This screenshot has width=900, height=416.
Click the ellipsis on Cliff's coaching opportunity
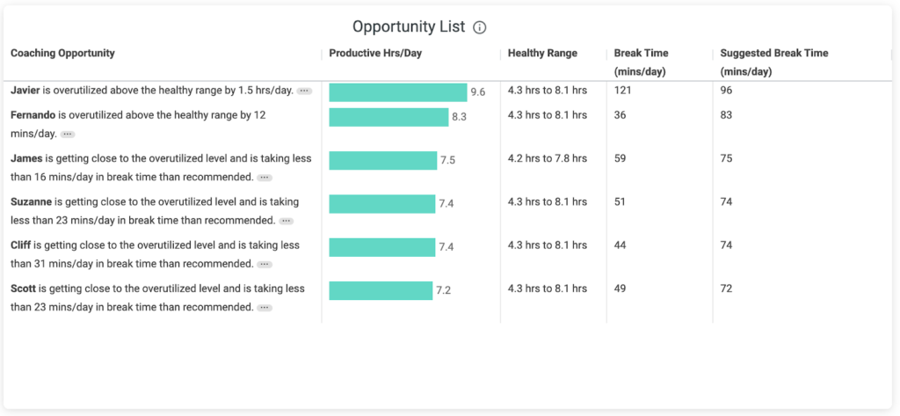[x=265, y=264]
